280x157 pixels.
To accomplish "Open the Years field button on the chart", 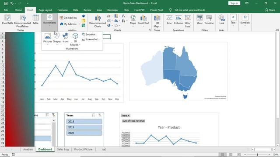I will 126,116.
